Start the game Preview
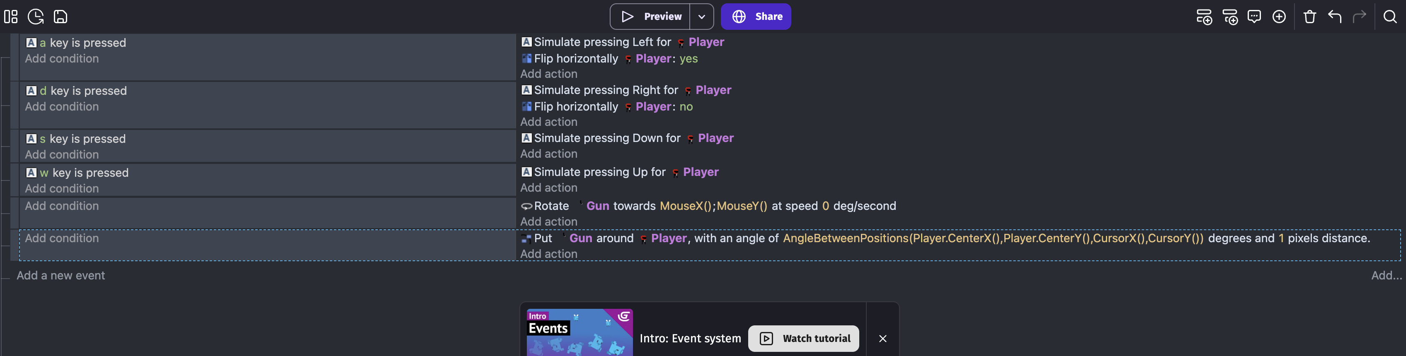 [650, 17]
